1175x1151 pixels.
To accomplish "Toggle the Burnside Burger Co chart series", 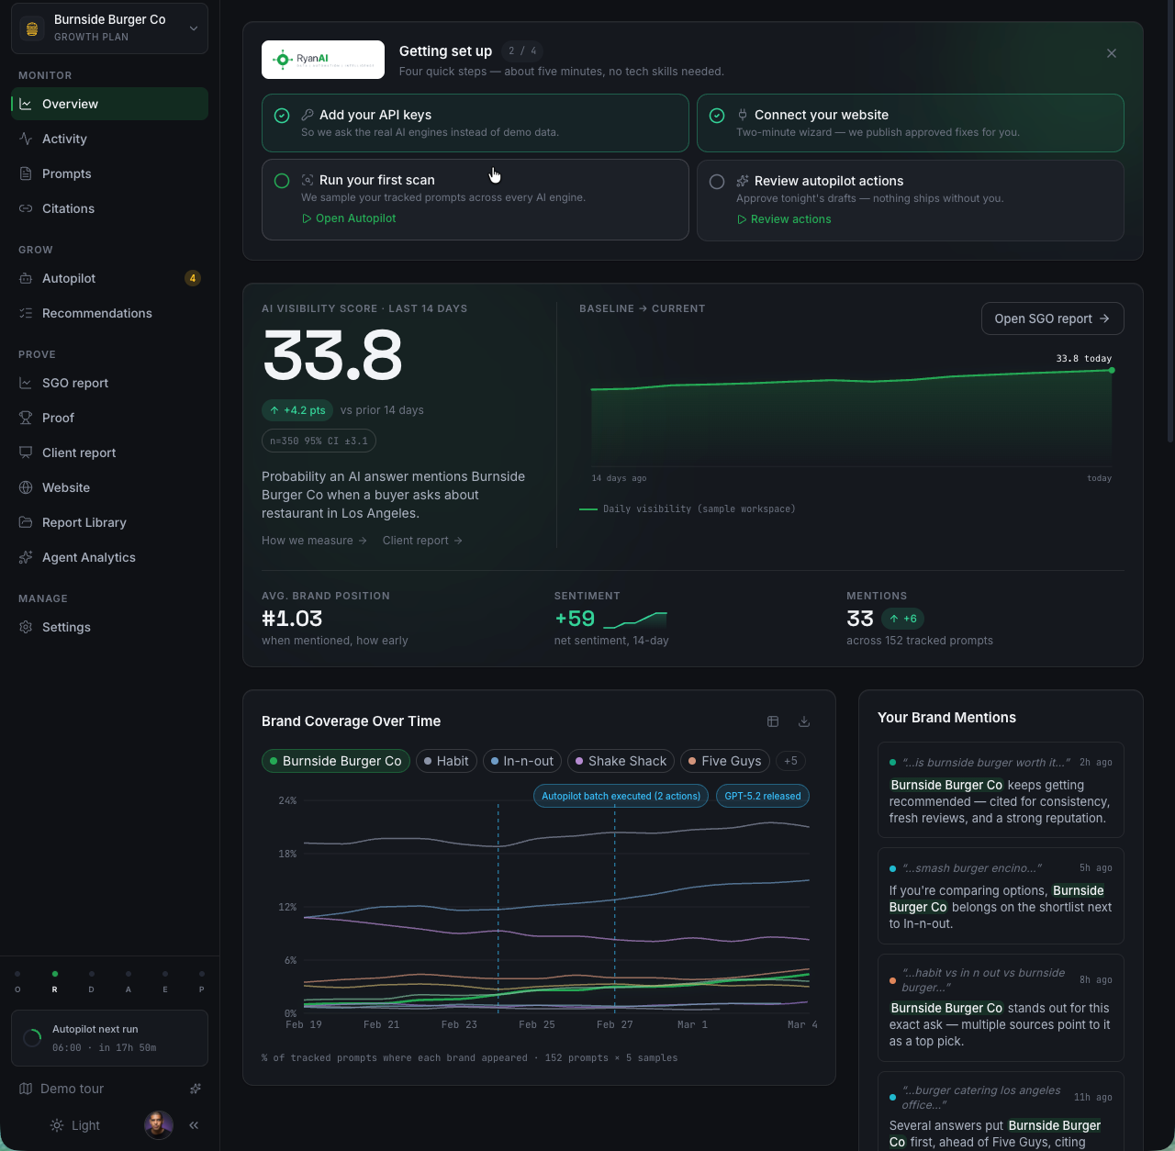I will click(x=336, y=761).
